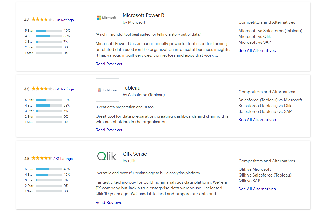The image size is (315, 211).
Task: Click the Qlik logo thumbnail
Action: click(x=107, y=156)
